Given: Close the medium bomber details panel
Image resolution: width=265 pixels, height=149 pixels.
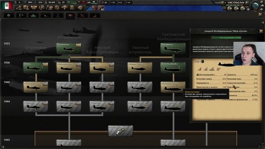Looking at the screenshot, I should click(x=261, y=31).
